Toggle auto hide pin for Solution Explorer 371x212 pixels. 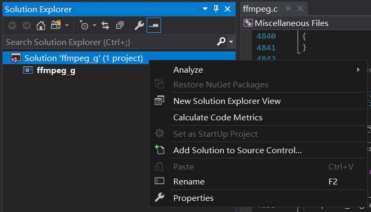coord(216,9)
